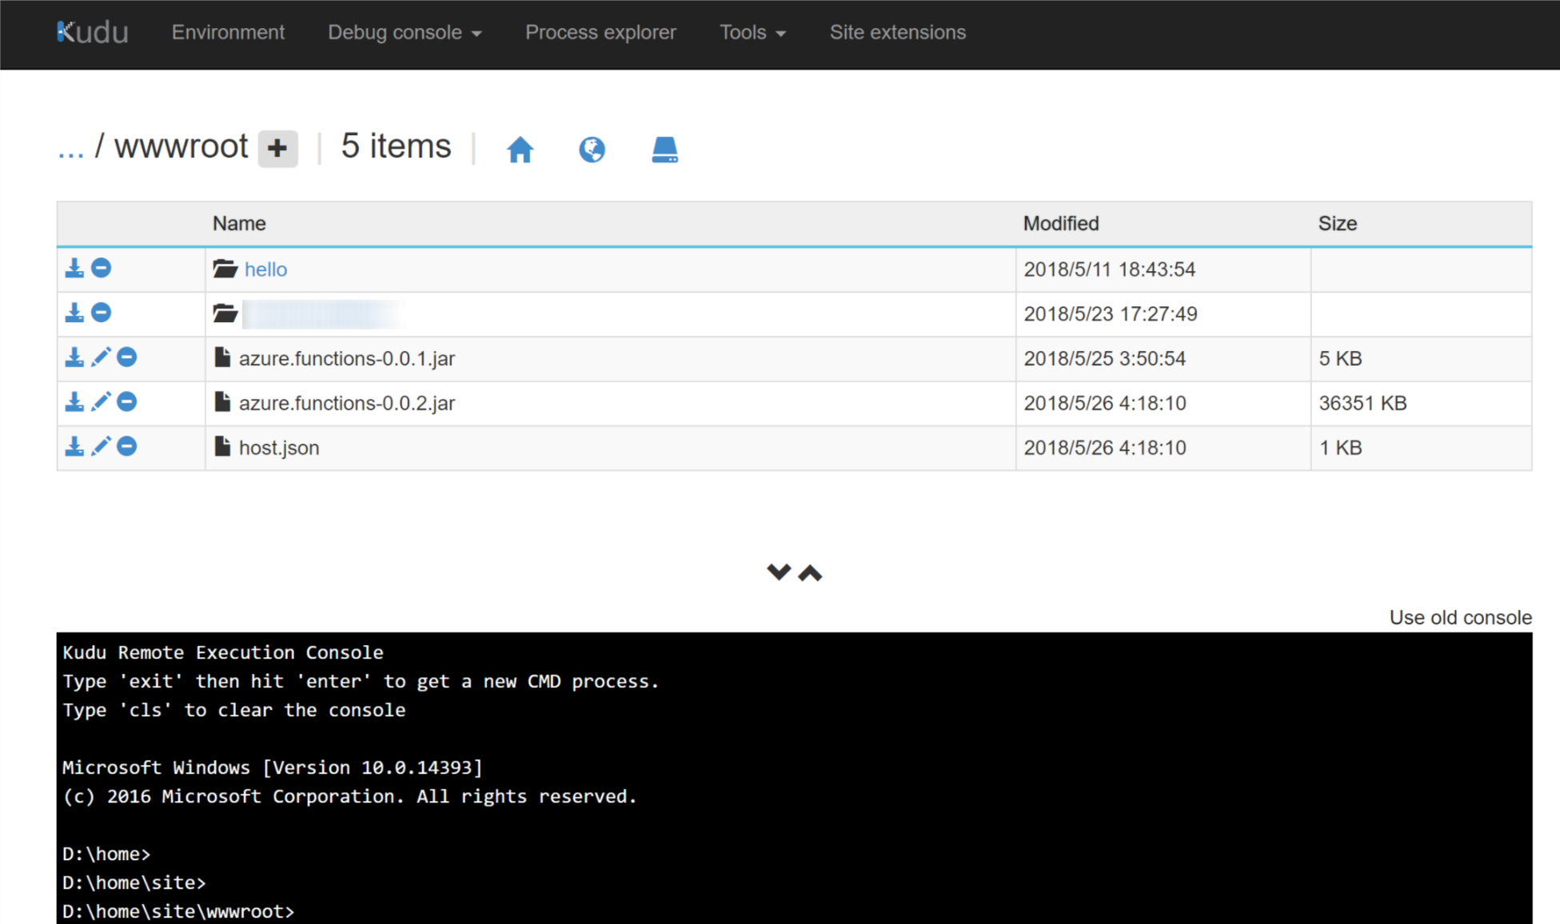
Task: Open the hello folder link
Action: pos(265,269)
